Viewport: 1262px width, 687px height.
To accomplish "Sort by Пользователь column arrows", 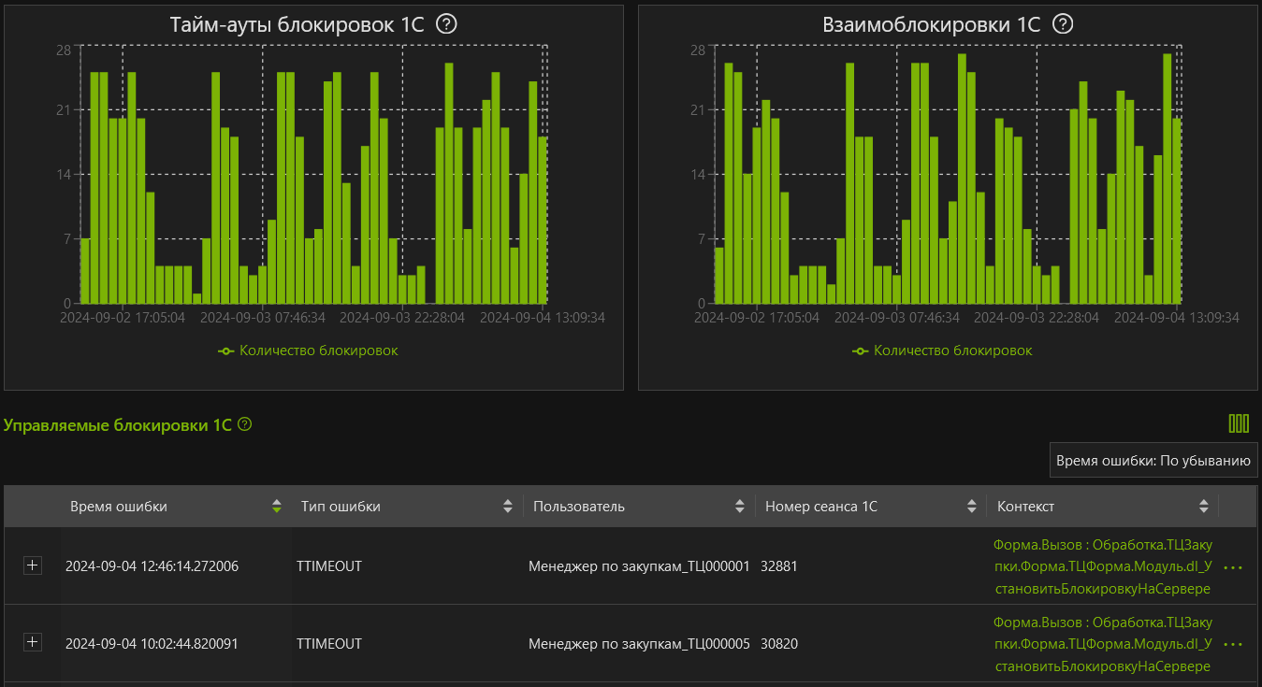I will [740, 507].
